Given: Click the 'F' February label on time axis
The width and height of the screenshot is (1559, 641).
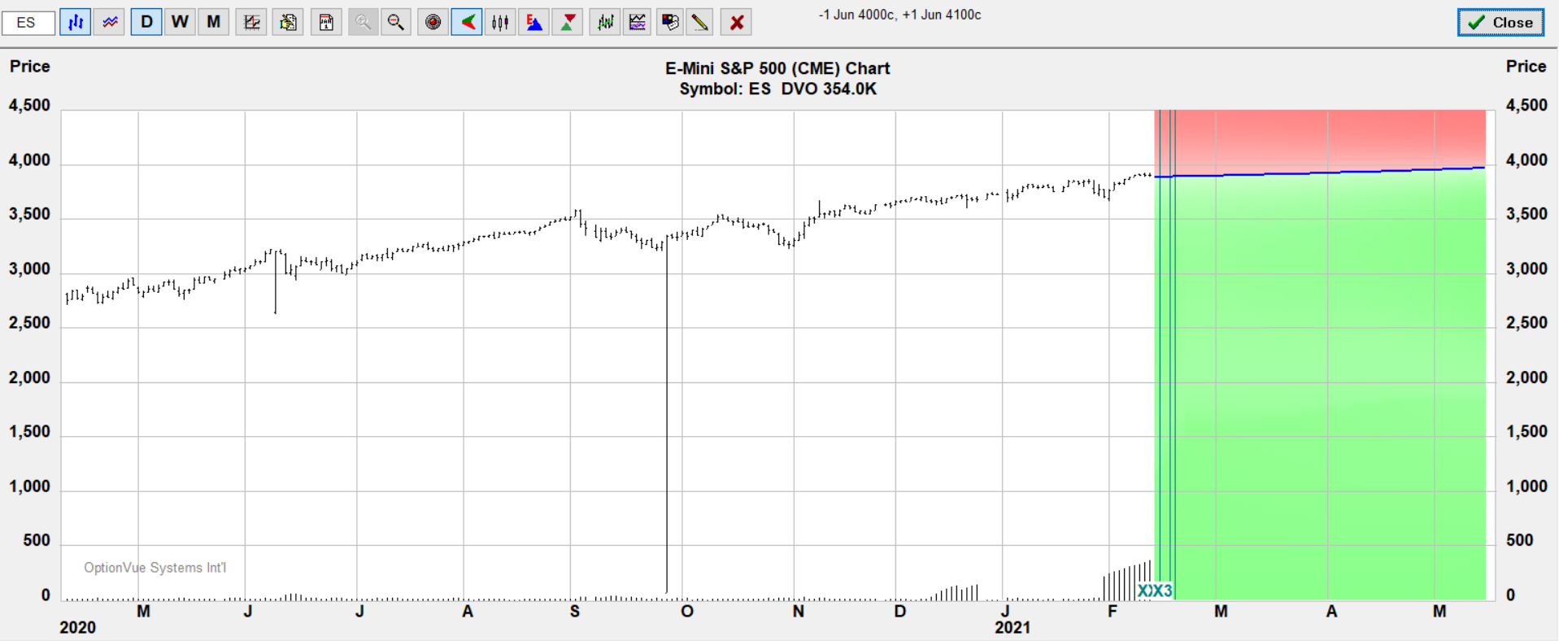Looking at the screenshot, I should (x=1113, y=611).
